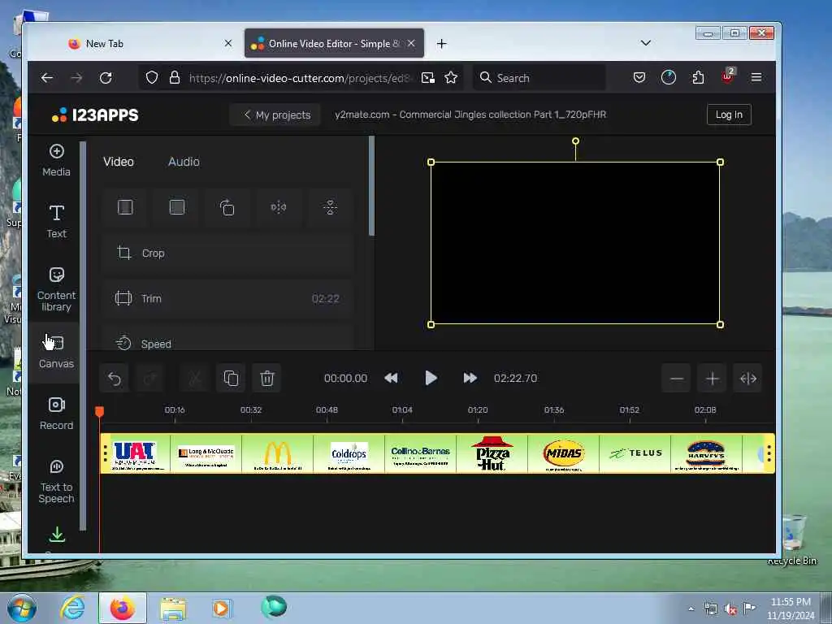Switch to the Video tab
The image size is (832, 624).
coord(119,162)
